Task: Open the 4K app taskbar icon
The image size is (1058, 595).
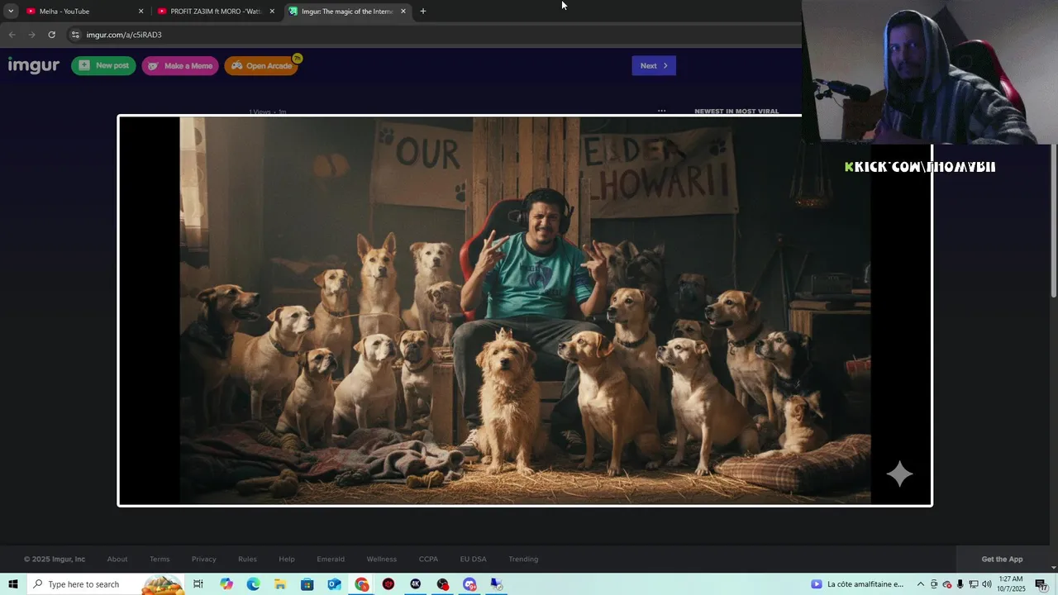Action: [415, 584]
